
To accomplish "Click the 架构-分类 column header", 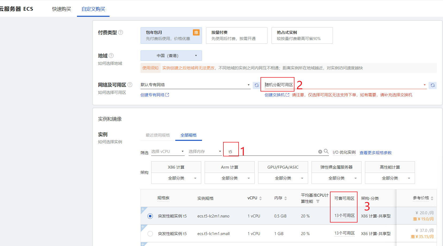I will (x=370, y=199).
